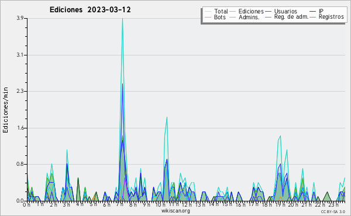Click the wikiscan.org label
This screenshot has height=216, width=351.
click(x=175, y=211)
